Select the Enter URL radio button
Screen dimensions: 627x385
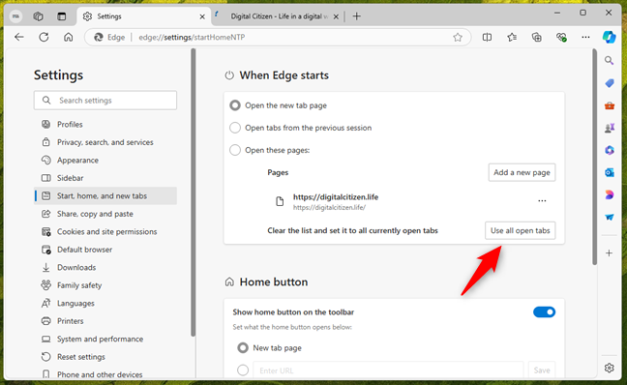243,370
